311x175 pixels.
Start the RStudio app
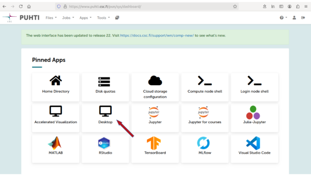[105, 149]
